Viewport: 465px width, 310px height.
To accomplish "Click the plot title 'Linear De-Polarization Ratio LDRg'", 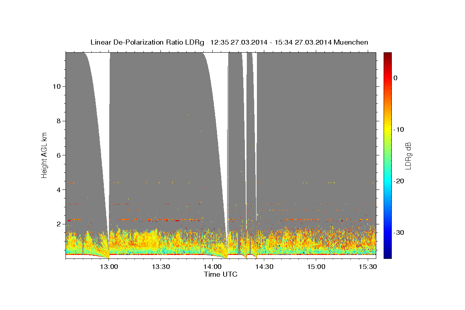I will point(147,42).
